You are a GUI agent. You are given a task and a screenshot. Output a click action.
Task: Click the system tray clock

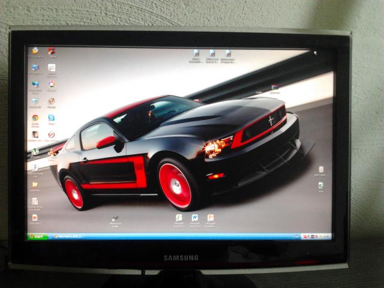pos(325,236)
